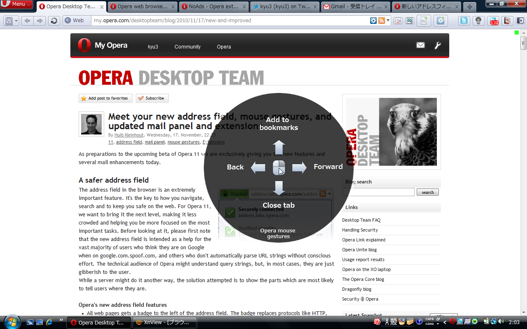Viewport: 527px width, 329px height.
Task: Open the Opera Link explained link
Action: pos(364,240)
